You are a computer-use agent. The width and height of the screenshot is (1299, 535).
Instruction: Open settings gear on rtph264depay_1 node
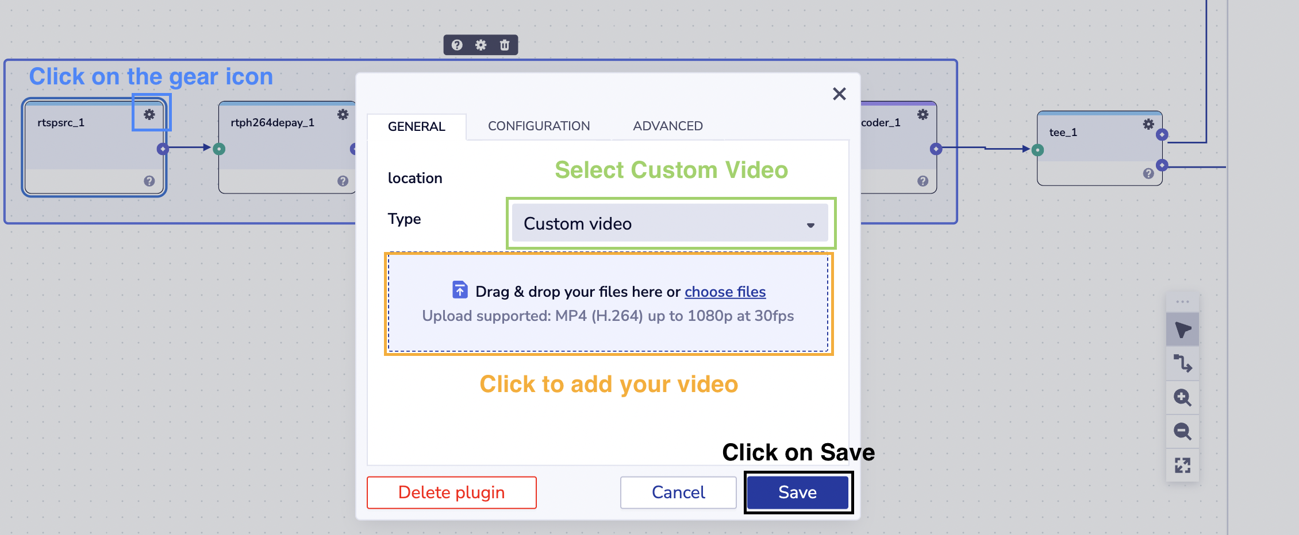point(343,114)
